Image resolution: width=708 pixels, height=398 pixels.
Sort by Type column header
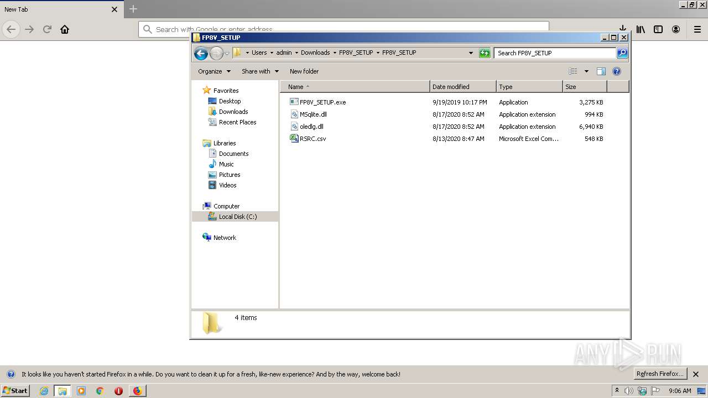pos(529,87)
